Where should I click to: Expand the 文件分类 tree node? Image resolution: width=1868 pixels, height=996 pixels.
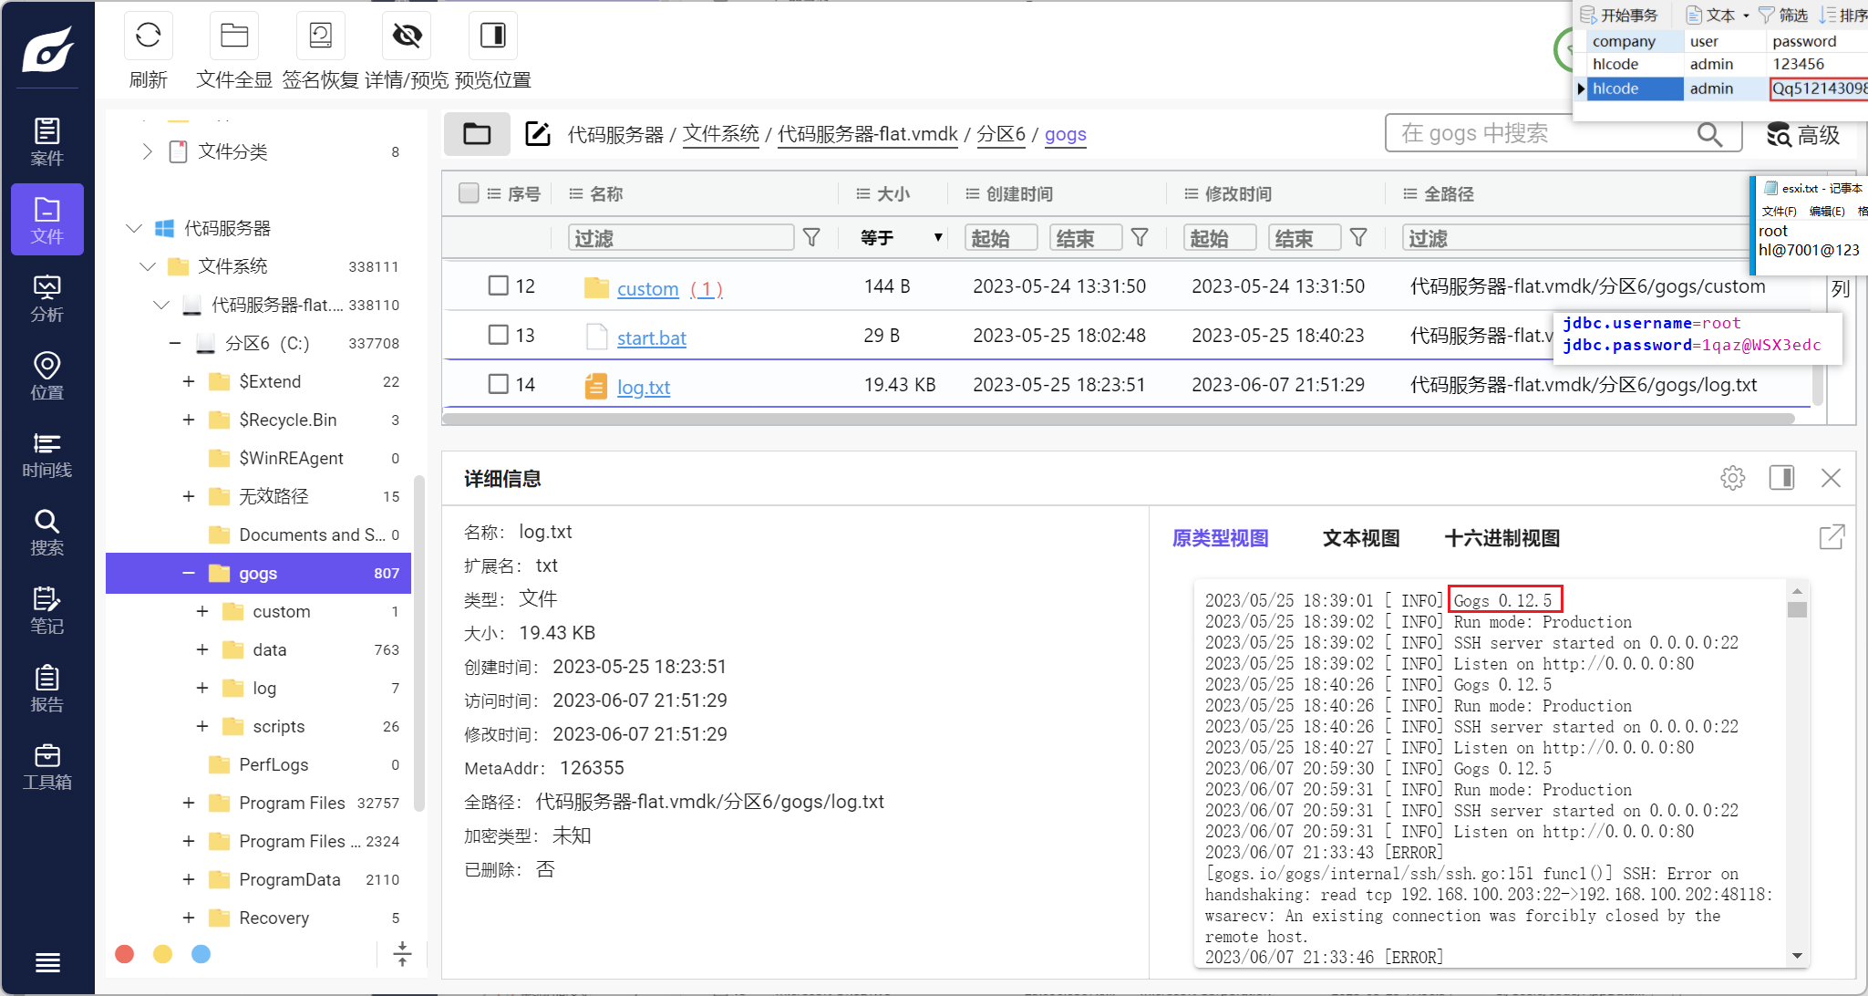point(147,151)
